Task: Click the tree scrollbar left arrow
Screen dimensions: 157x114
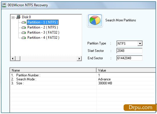Action: coord(13,58)
